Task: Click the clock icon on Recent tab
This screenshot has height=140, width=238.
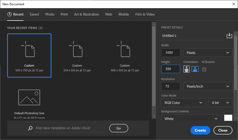Action: click(x=9, y=14)
